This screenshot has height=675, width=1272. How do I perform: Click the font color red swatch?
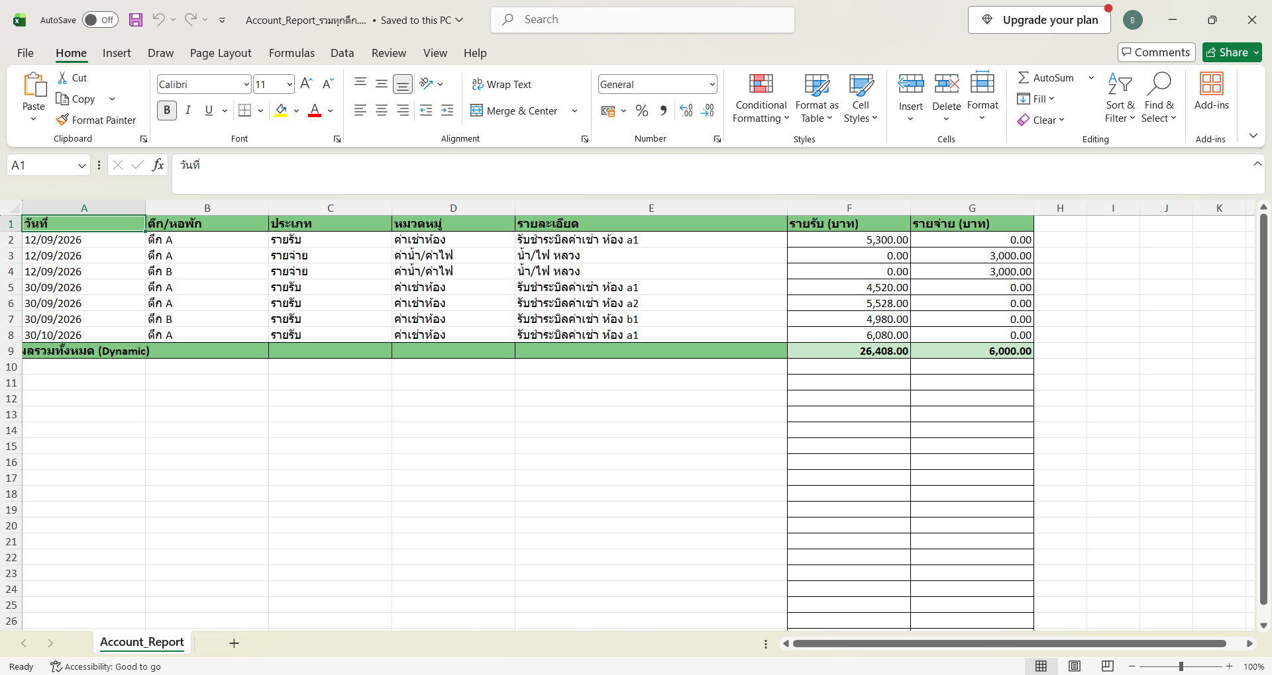[315, 111]
